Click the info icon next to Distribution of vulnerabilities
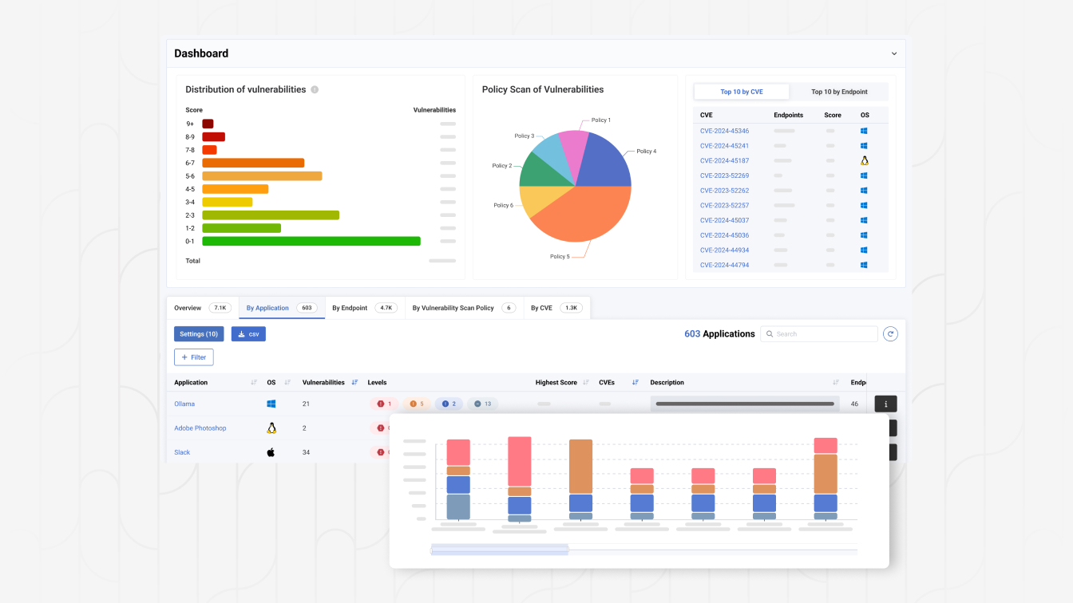This screenshot has height=603, width=1073. (315, 90)
